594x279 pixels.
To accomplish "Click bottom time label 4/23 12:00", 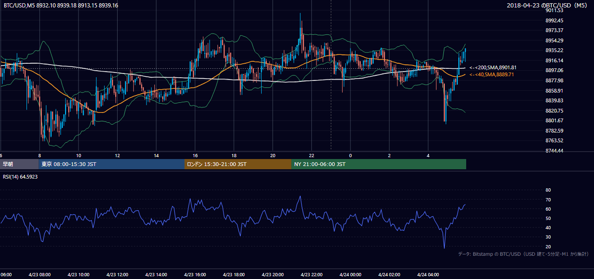I will (117, 275).
